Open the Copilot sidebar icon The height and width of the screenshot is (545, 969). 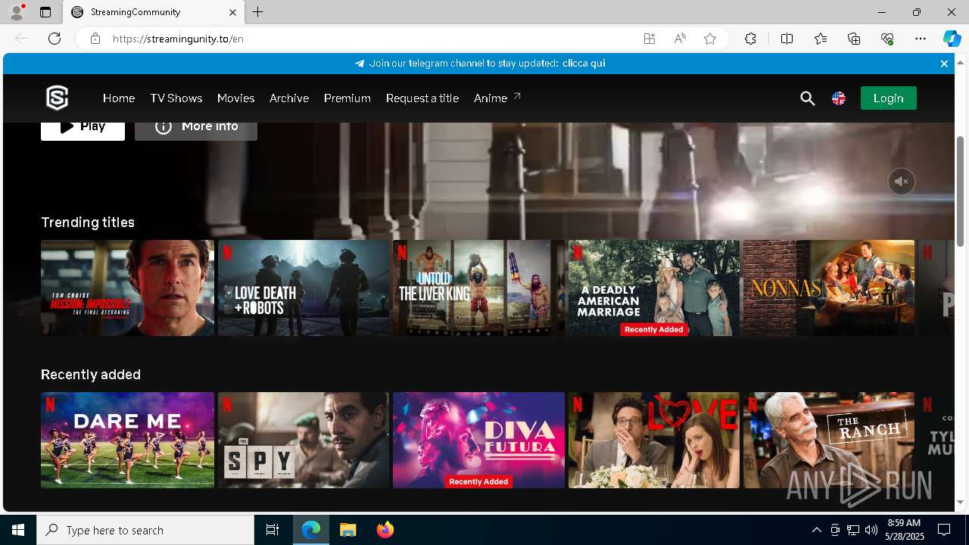tap(952, 39)
